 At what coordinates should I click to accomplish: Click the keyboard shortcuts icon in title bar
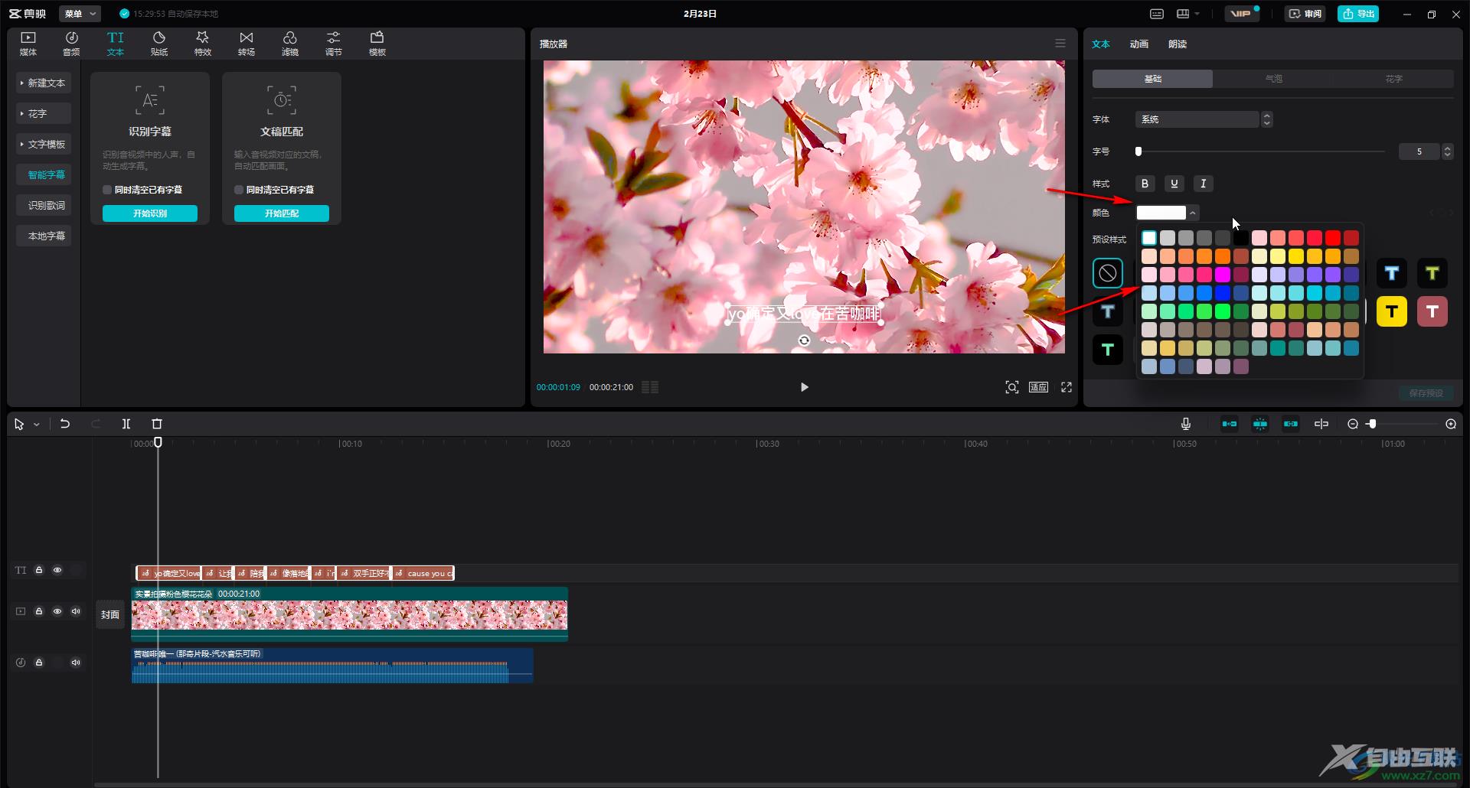(1157, 14)
